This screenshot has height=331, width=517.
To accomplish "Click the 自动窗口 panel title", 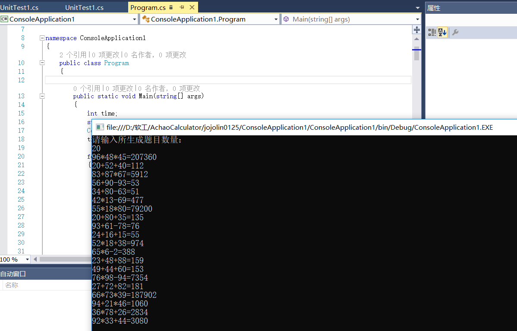I will pyautogui.click(x=13, y=274).
